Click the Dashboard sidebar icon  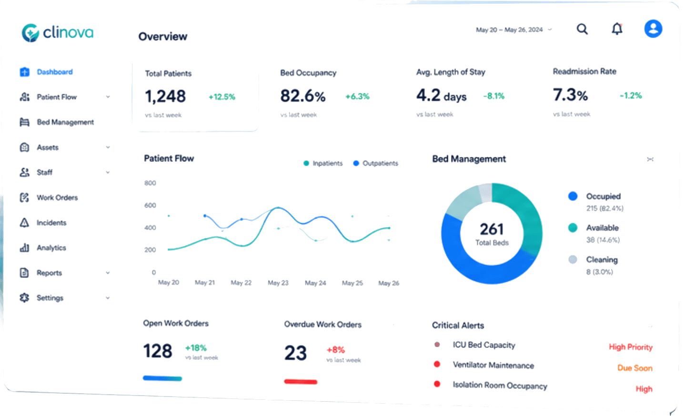pos(25,72)
